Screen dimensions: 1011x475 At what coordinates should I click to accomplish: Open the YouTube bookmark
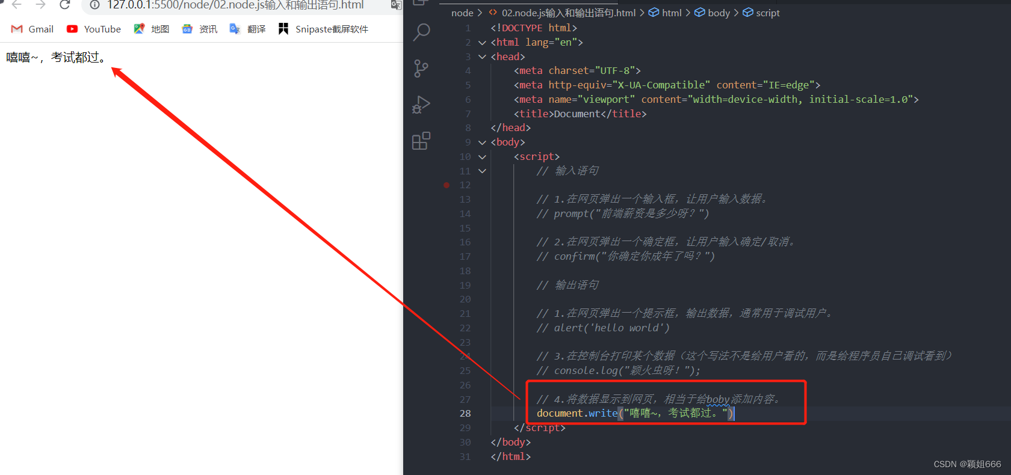pyautogui.click(x=94, y=29)
